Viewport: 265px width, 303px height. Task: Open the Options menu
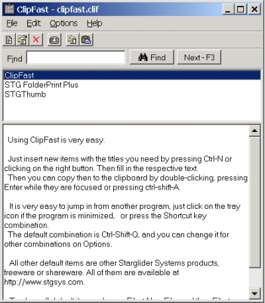pyautogui.click(x=64, y=23)
